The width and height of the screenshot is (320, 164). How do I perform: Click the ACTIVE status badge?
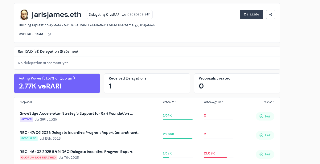26,119
